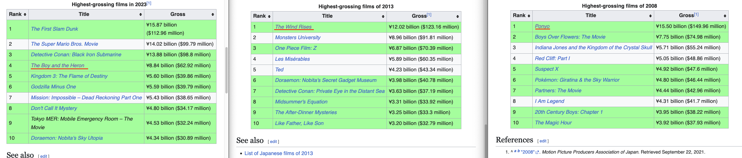Sort 2008 table by Title arrows

click(650, 16)
